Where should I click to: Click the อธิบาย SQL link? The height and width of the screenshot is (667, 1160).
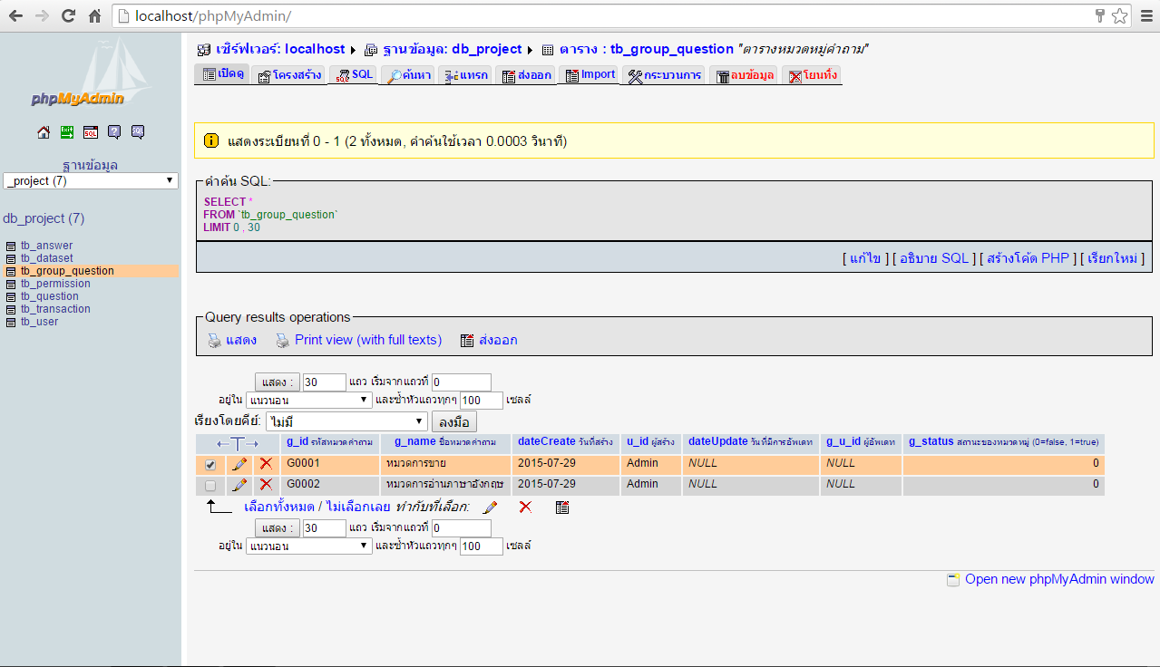click(934, 258)
